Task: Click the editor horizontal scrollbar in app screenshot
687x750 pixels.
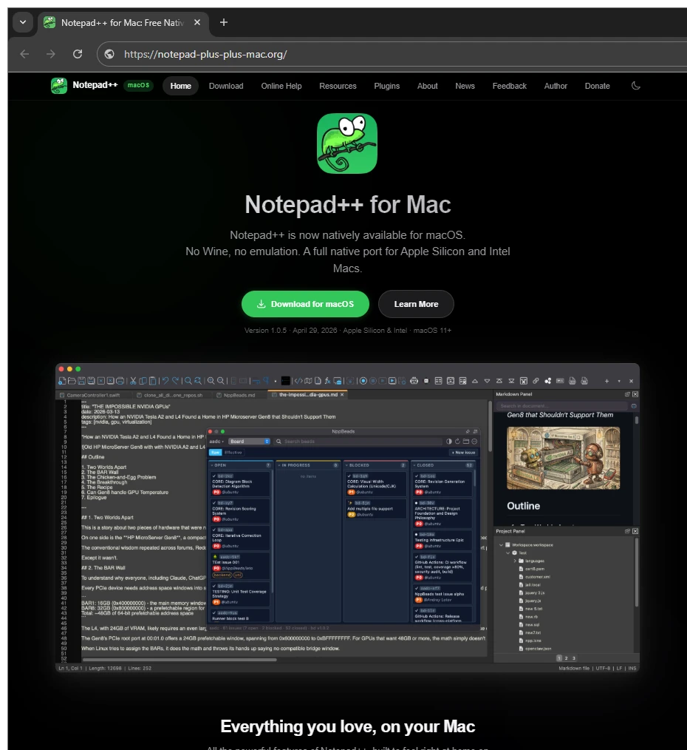Action: coord(180,660)
